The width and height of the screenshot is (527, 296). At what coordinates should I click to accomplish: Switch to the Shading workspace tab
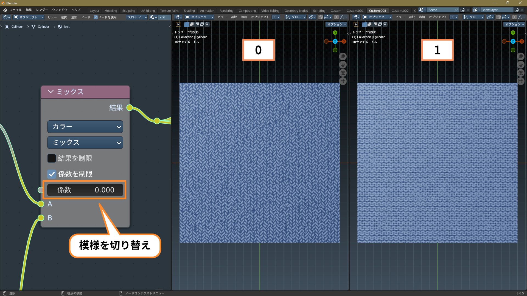tap(189, 11)
